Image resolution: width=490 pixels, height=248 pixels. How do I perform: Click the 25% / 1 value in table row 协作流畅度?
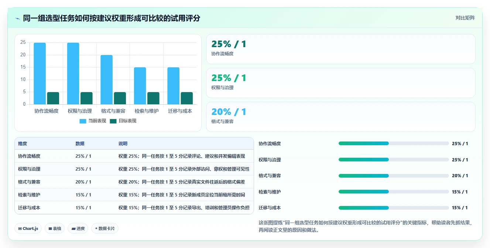(x=83, y=156)
